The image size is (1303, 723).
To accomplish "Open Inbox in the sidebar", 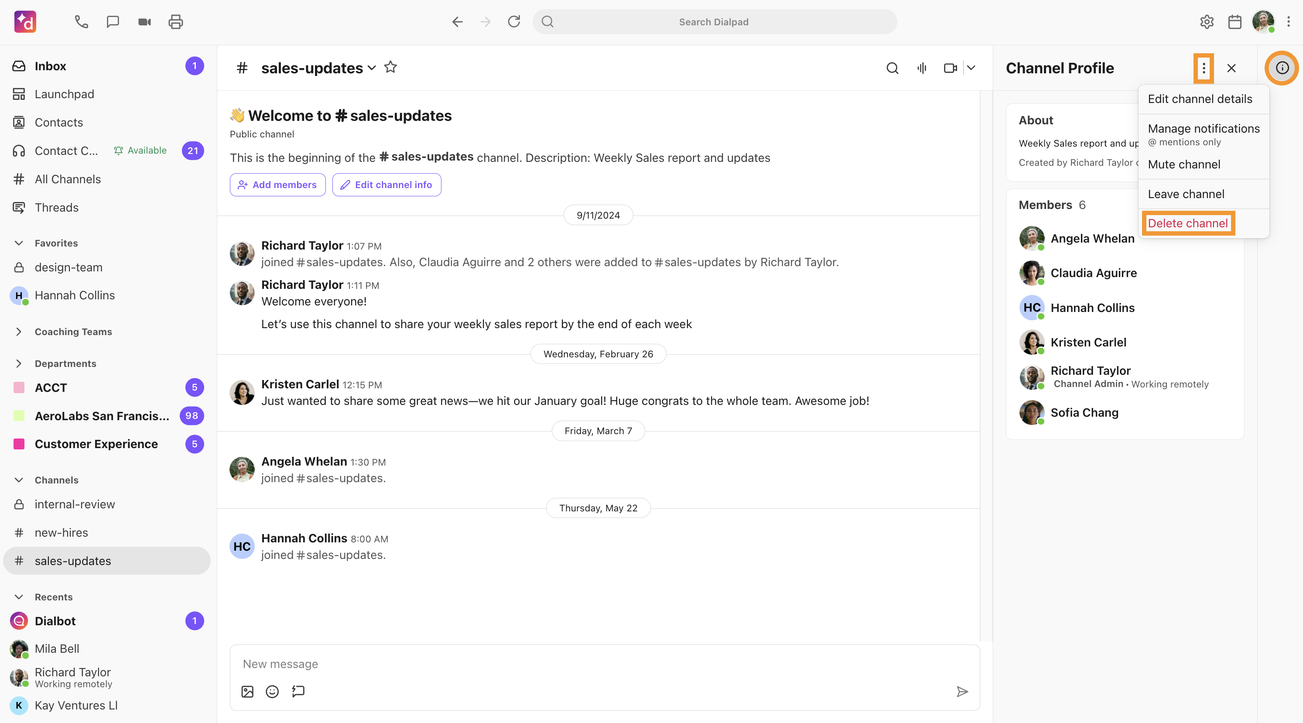I will (x=107, y=66).
